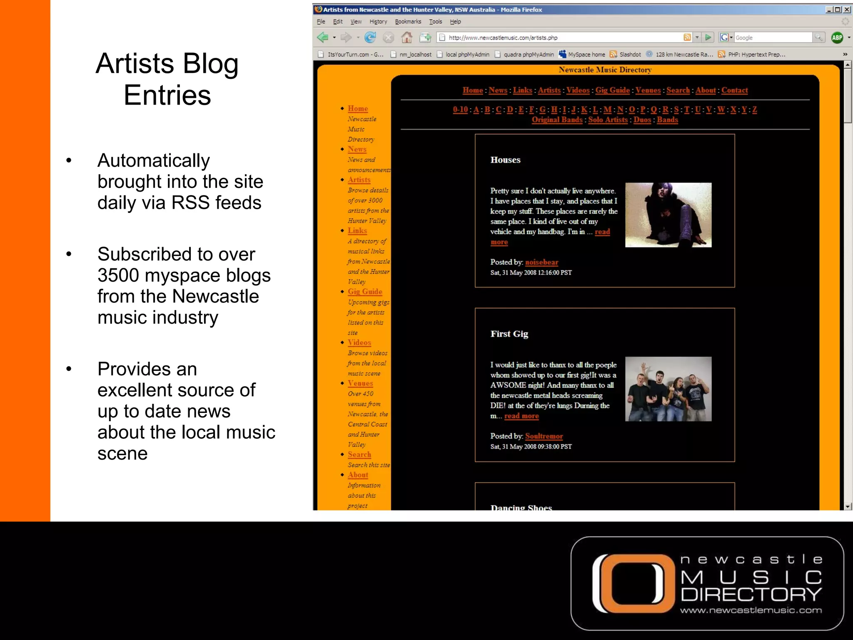Open the File menu

point(321,22)
